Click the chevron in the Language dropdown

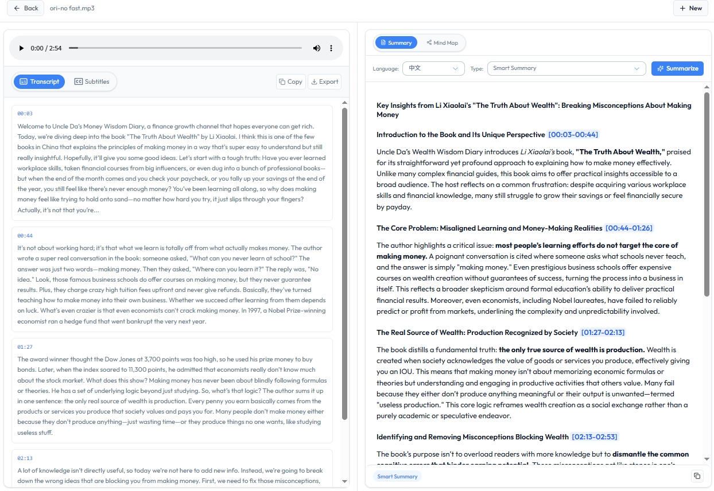456,69
